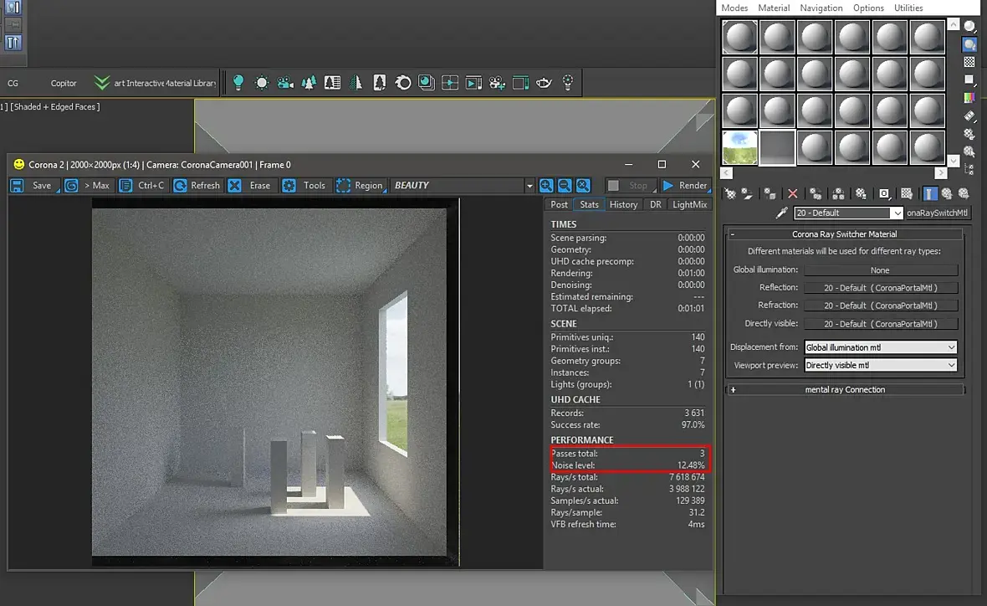The image size is (987, 606).
Task: Copy render using Ctrl+C button
Action: [x=143, y=185]
